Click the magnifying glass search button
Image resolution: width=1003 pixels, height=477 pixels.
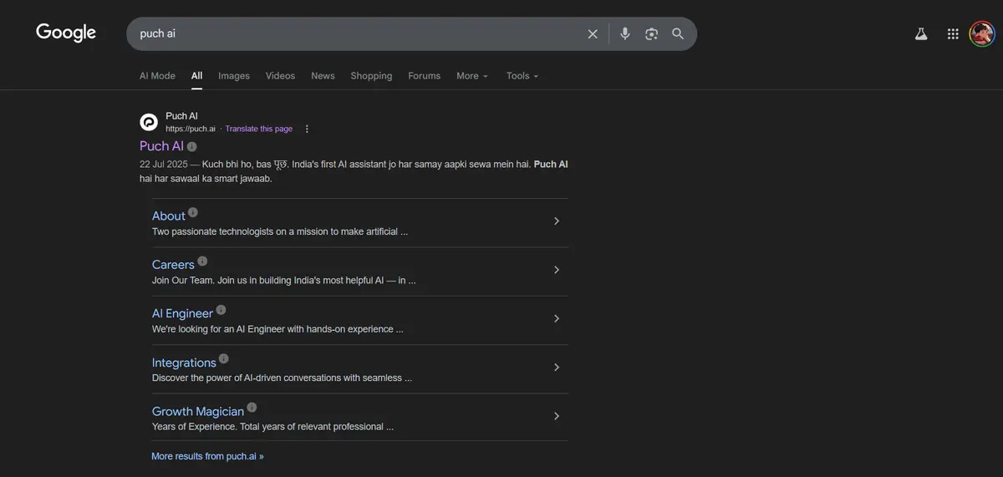click(x=678, y=34)
